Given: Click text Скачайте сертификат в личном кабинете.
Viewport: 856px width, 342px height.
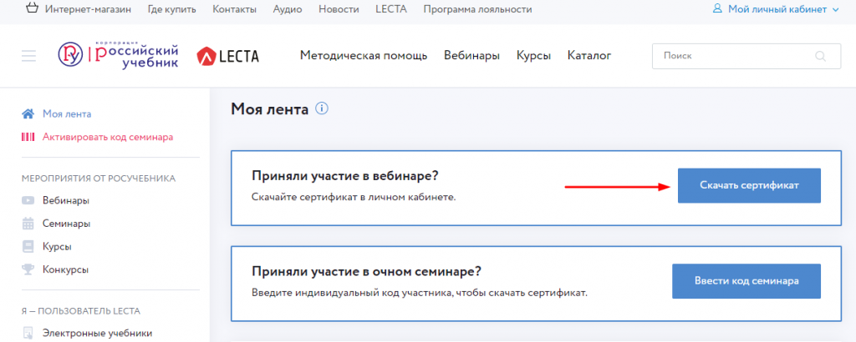Looking at the screenshot, I should click(354, 197).
